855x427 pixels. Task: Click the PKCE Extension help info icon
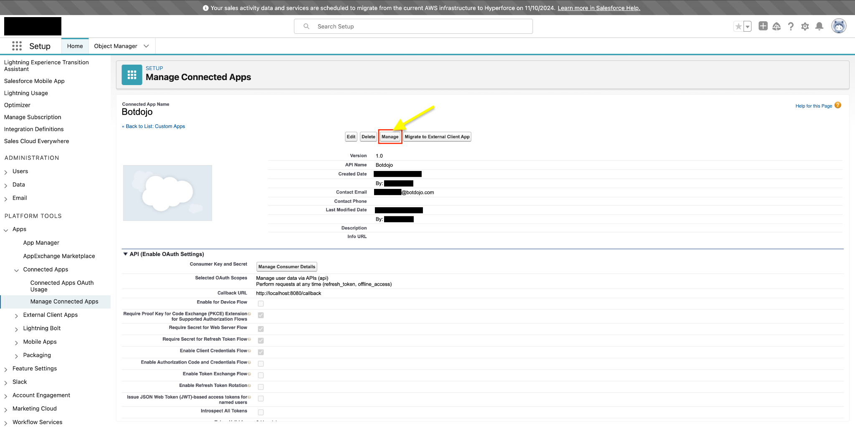[249, 314]
